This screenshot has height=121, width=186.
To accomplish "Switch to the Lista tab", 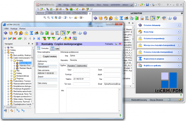I will pos(55,48).
